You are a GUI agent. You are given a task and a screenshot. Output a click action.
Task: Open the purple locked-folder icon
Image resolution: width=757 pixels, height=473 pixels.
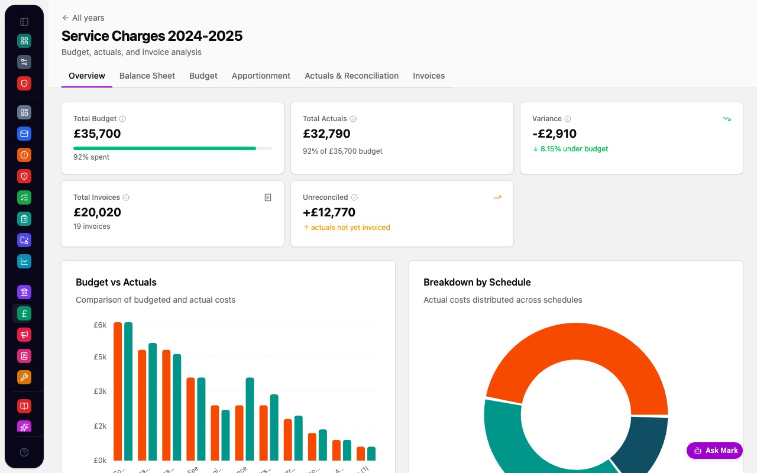(24, 240)
